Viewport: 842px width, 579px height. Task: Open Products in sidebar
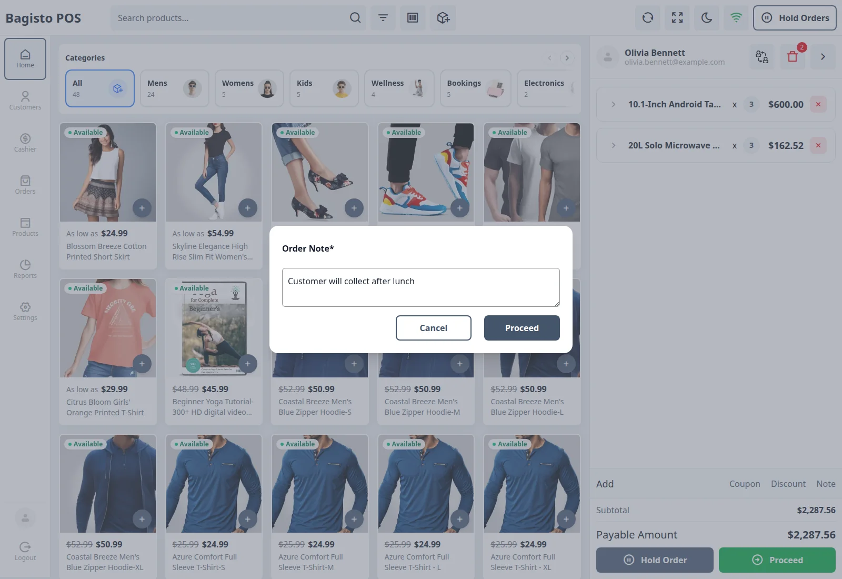[25, 227]
